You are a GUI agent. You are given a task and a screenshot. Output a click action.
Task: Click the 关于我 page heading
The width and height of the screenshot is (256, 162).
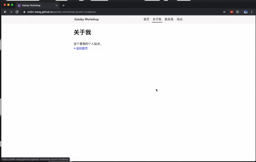pos(82,32)
